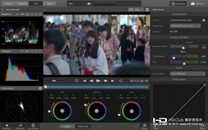The image size is (208, 130).
Task: Jump to the start of the clip
Action: 85,81
